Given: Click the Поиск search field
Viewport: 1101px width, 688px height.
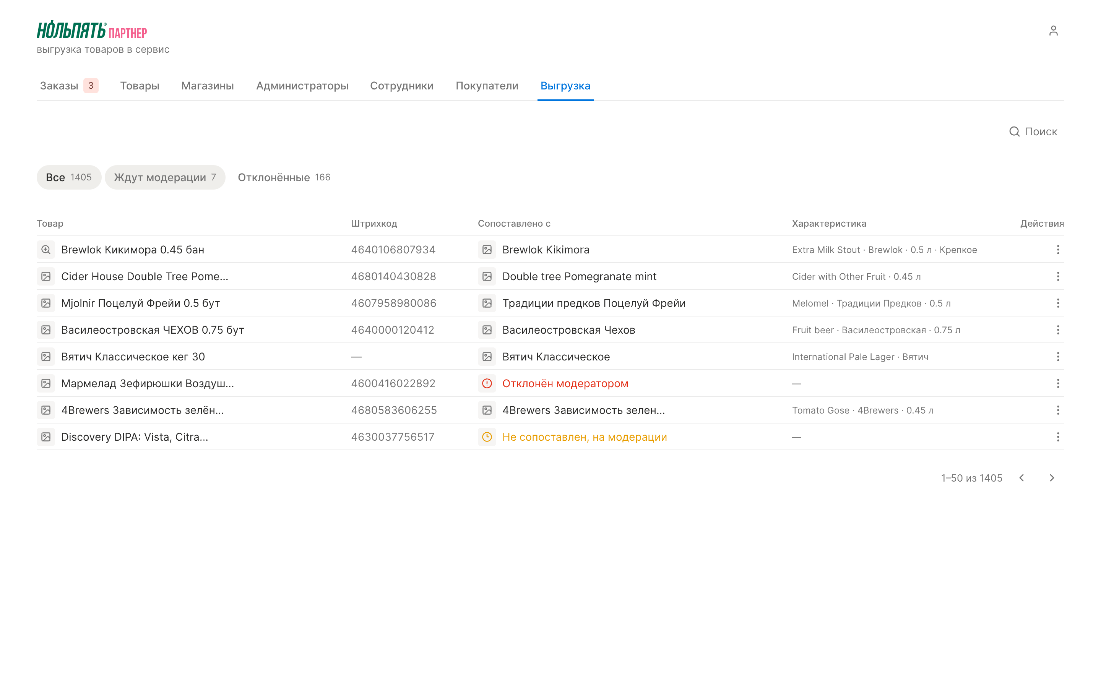Looking at the screenshot, I should pyautogui.click(x=1033, y=131).
